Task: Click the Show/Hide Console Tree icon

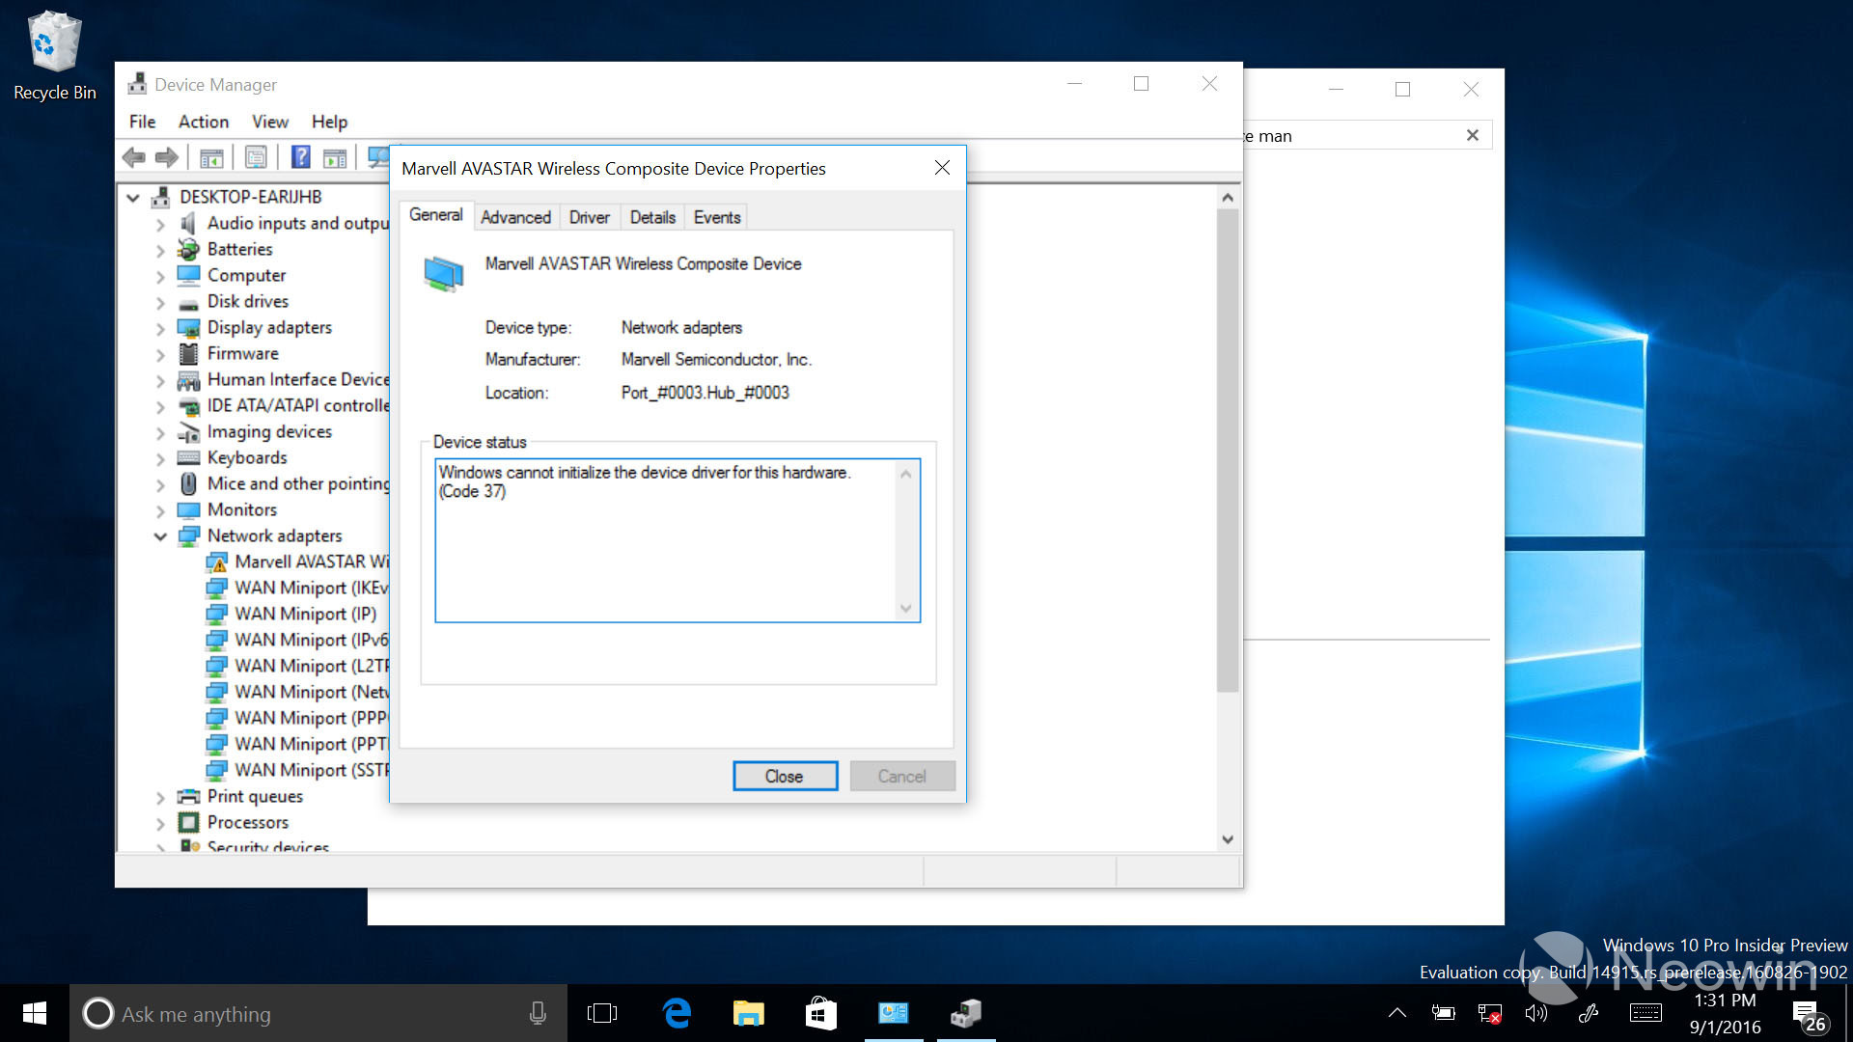Action: tap(211, 157)
